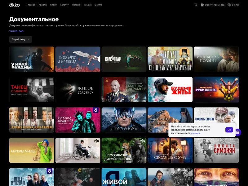Open the Каналы menu item
Image resolution: width=248 pixels, height=186 pixels.
43,5
